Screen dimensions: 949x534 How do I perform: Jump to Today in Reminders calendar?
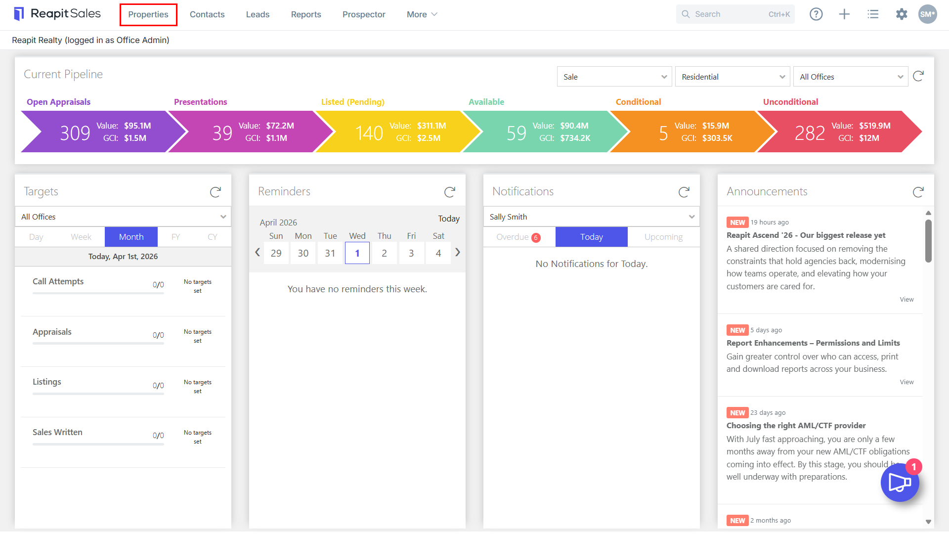point(449,219)
